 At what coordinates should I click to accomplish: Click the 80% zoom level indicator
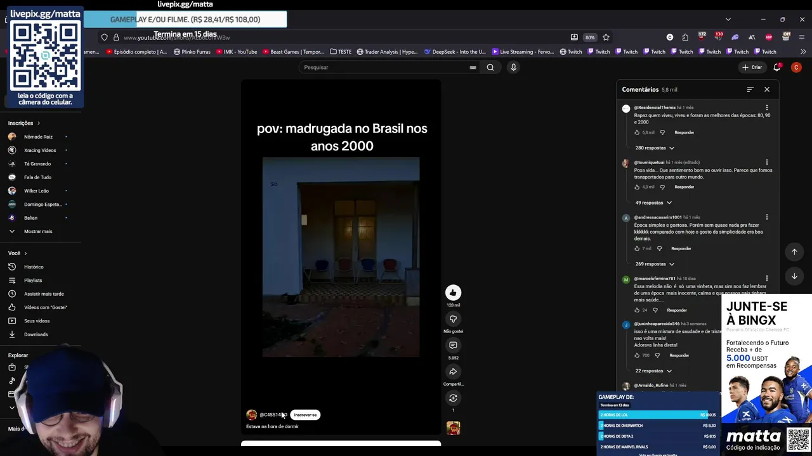point(590,37)
